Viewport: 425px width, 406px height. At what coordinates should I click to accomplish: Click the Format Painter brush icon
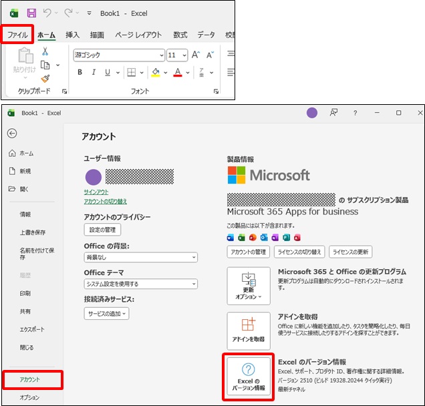point(45,78)
